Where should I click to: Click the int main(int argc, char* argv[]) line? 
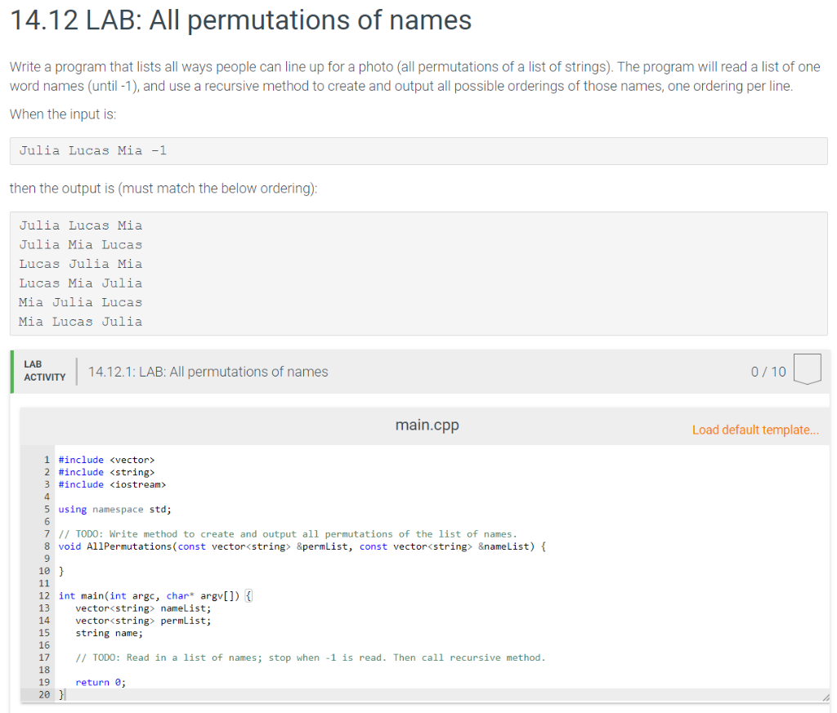155,595
